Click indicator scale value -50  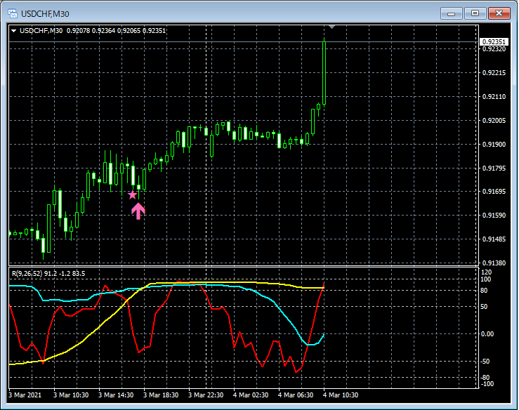point(485,361)
